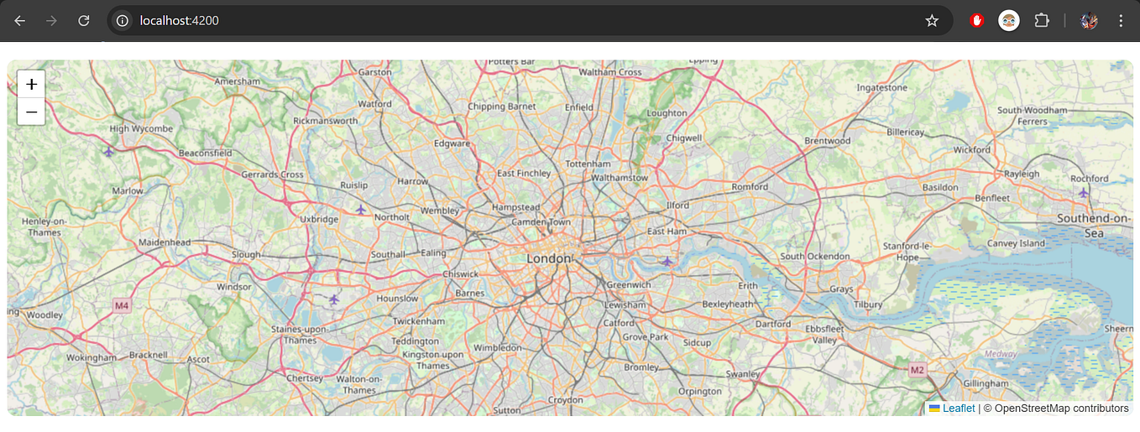1140x432 pixels.
Task: Click the Brentwood label on the map
Action: (827, 140)
